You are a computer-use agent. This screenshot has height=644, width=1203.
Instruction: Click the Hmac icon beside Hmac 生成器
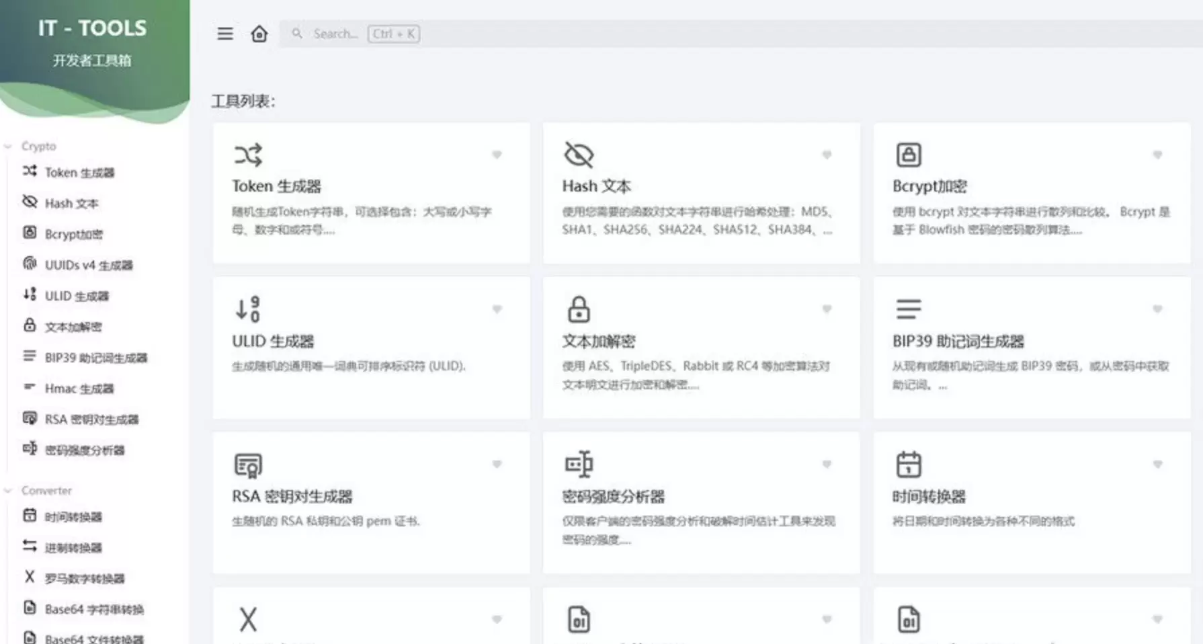pos(30,387)
